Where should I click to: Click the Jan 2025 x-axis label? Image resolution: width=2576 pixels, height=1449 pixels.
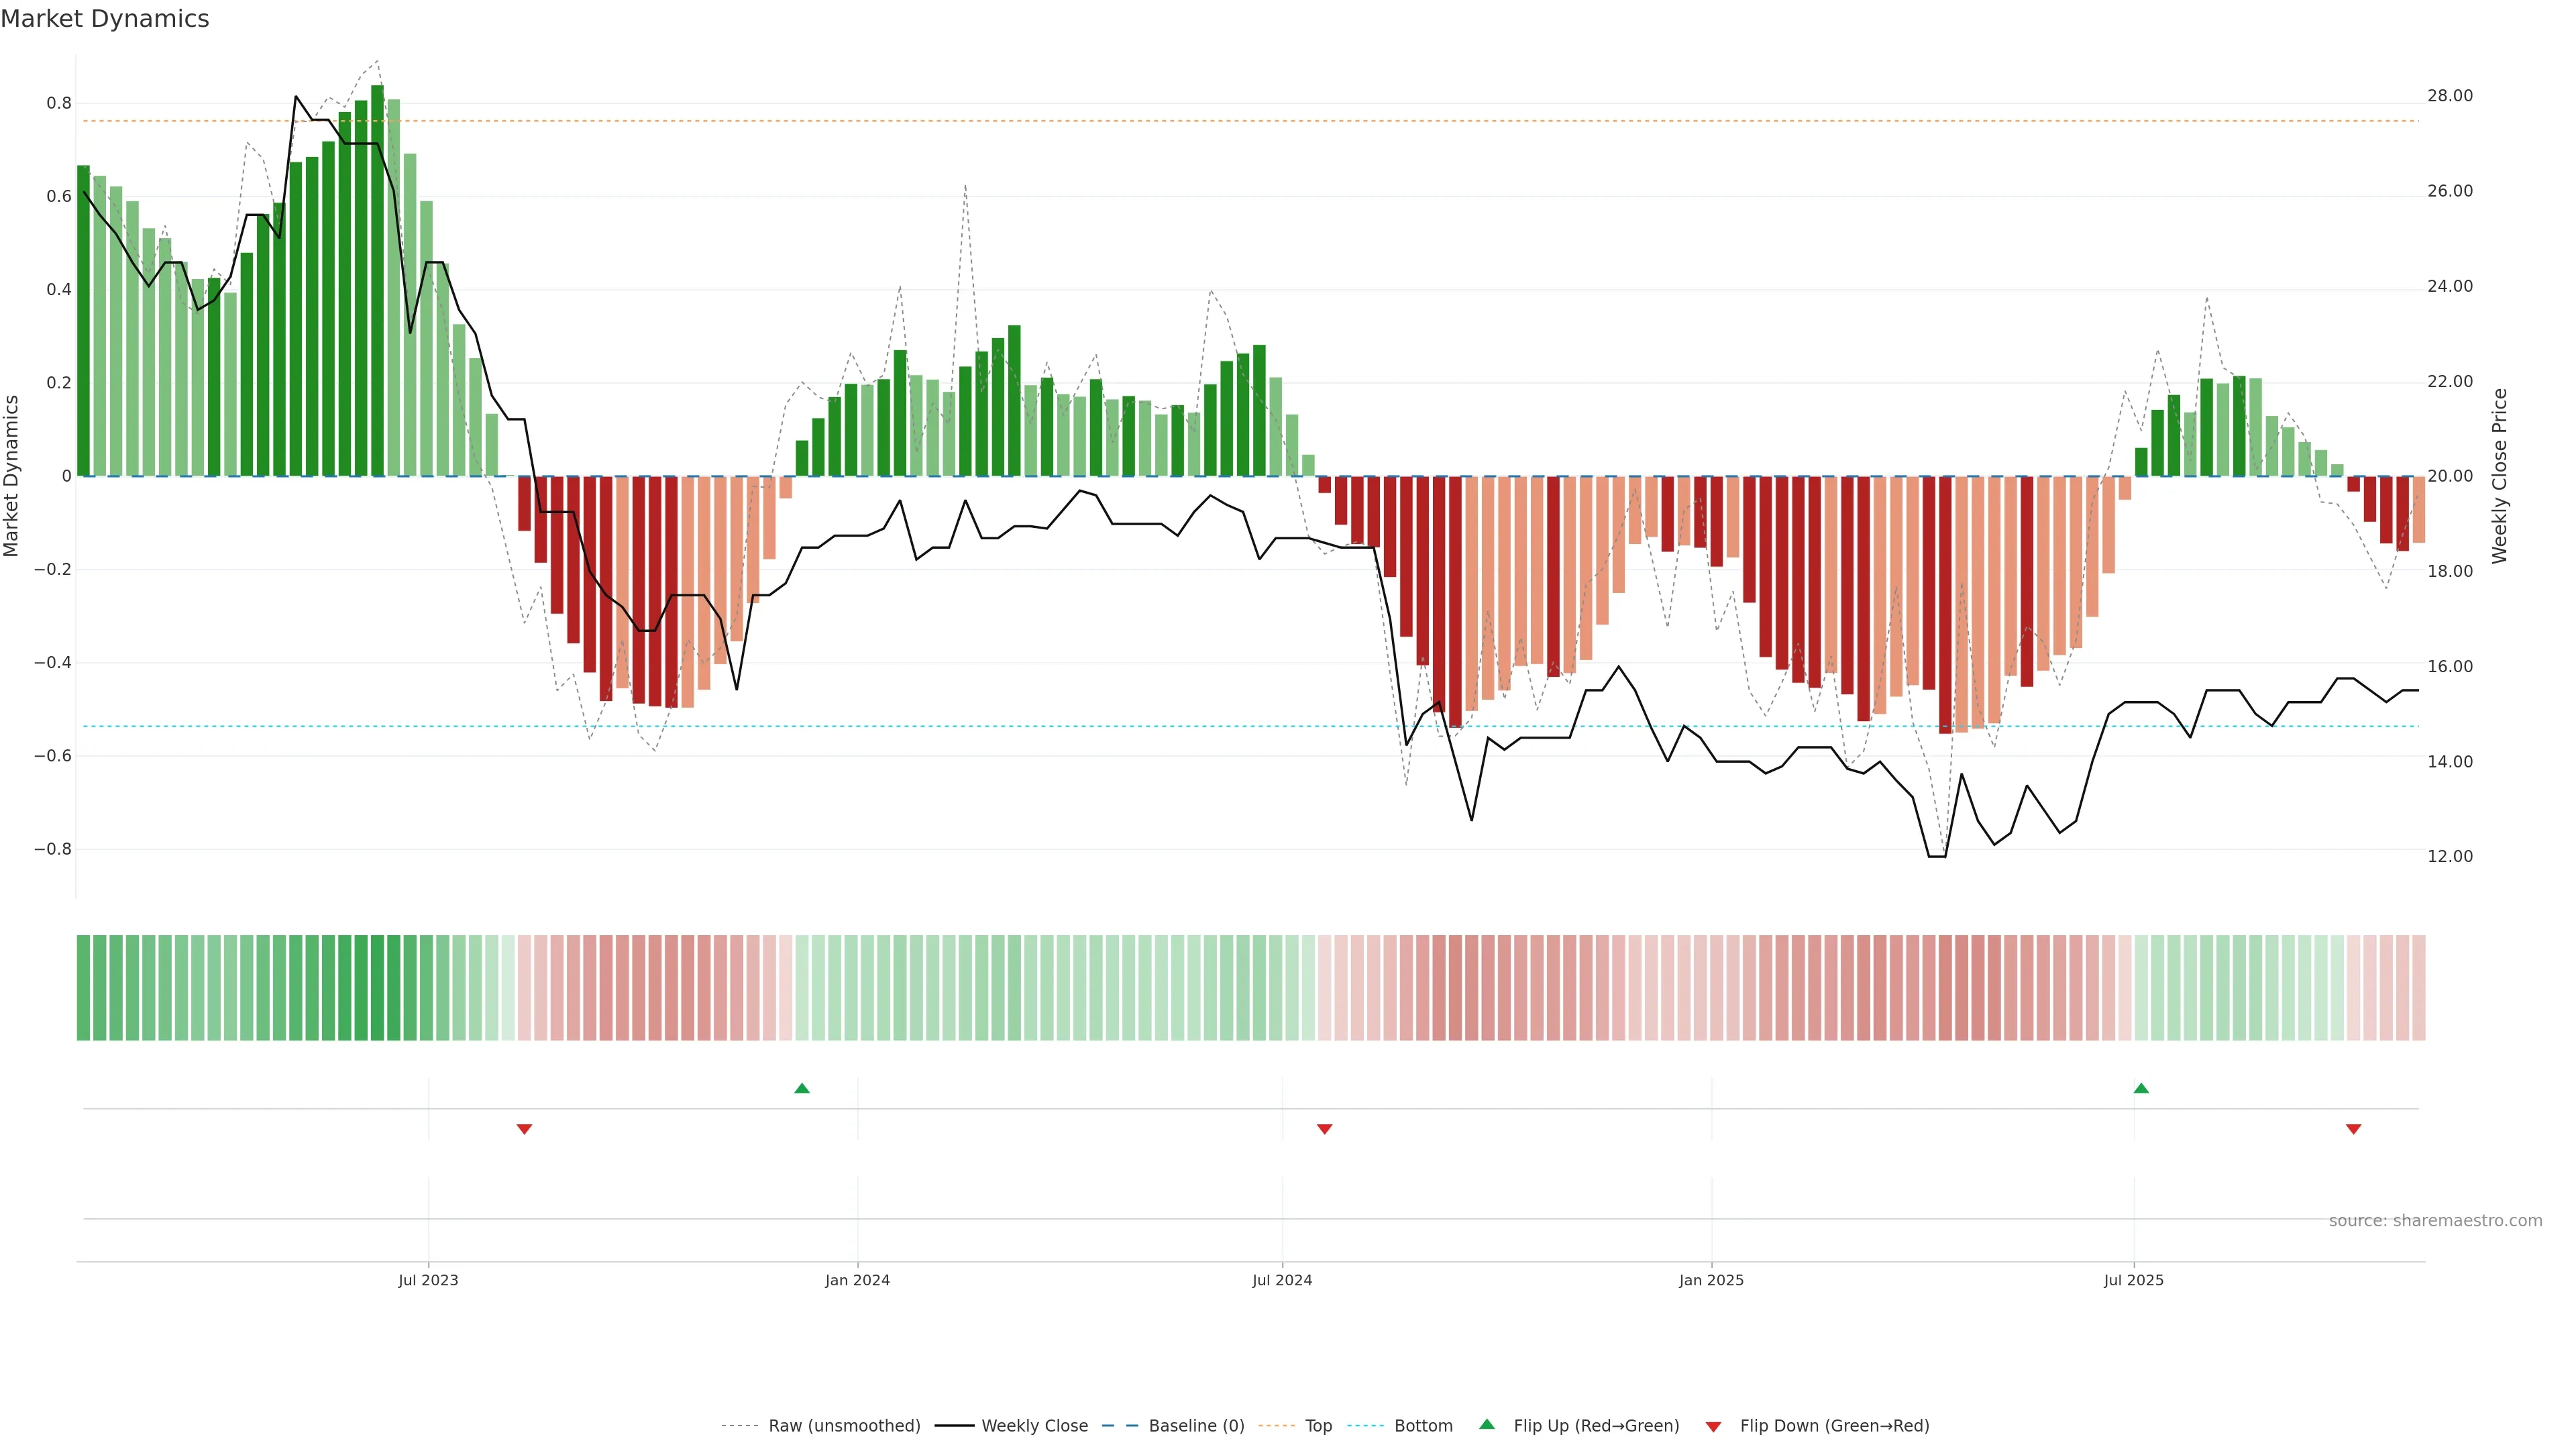(1711, 1280)
